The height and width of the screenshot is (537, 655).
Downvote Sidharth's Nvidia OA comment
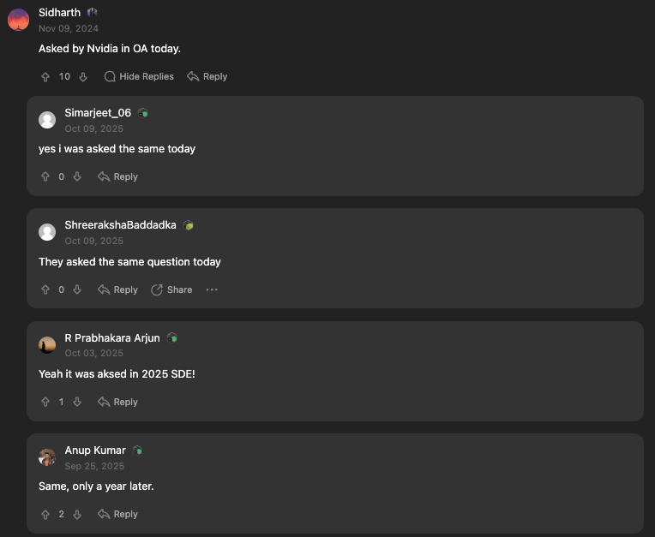(83, 77)
